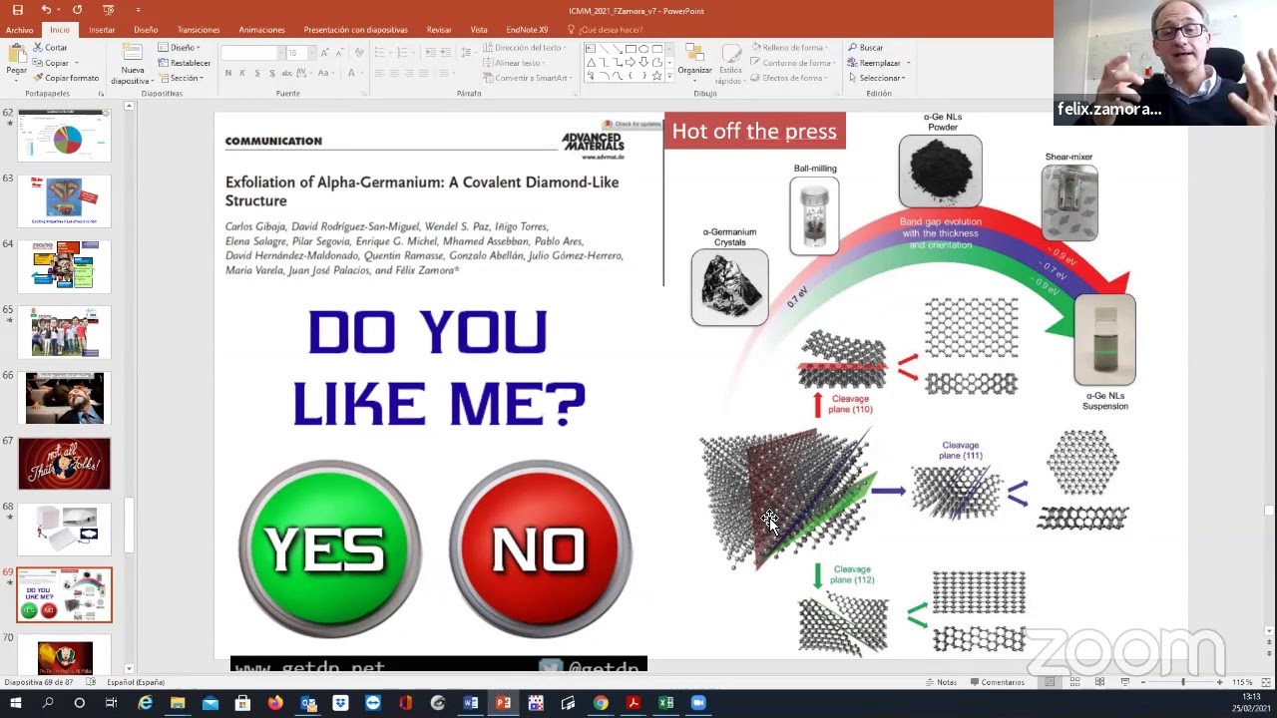Open Firefox from the taskbar

pos(275,703)
